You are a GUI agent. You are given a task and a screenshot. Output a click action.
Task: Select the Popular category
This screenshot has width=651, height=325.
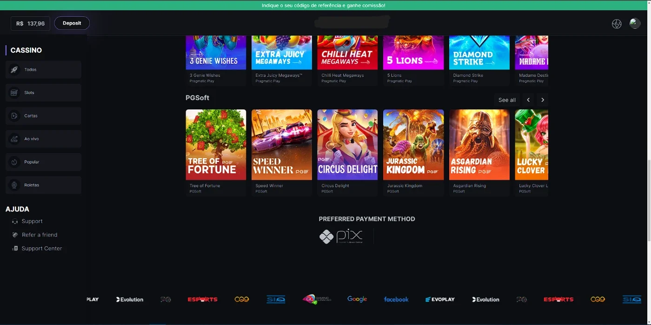[43, 162]
